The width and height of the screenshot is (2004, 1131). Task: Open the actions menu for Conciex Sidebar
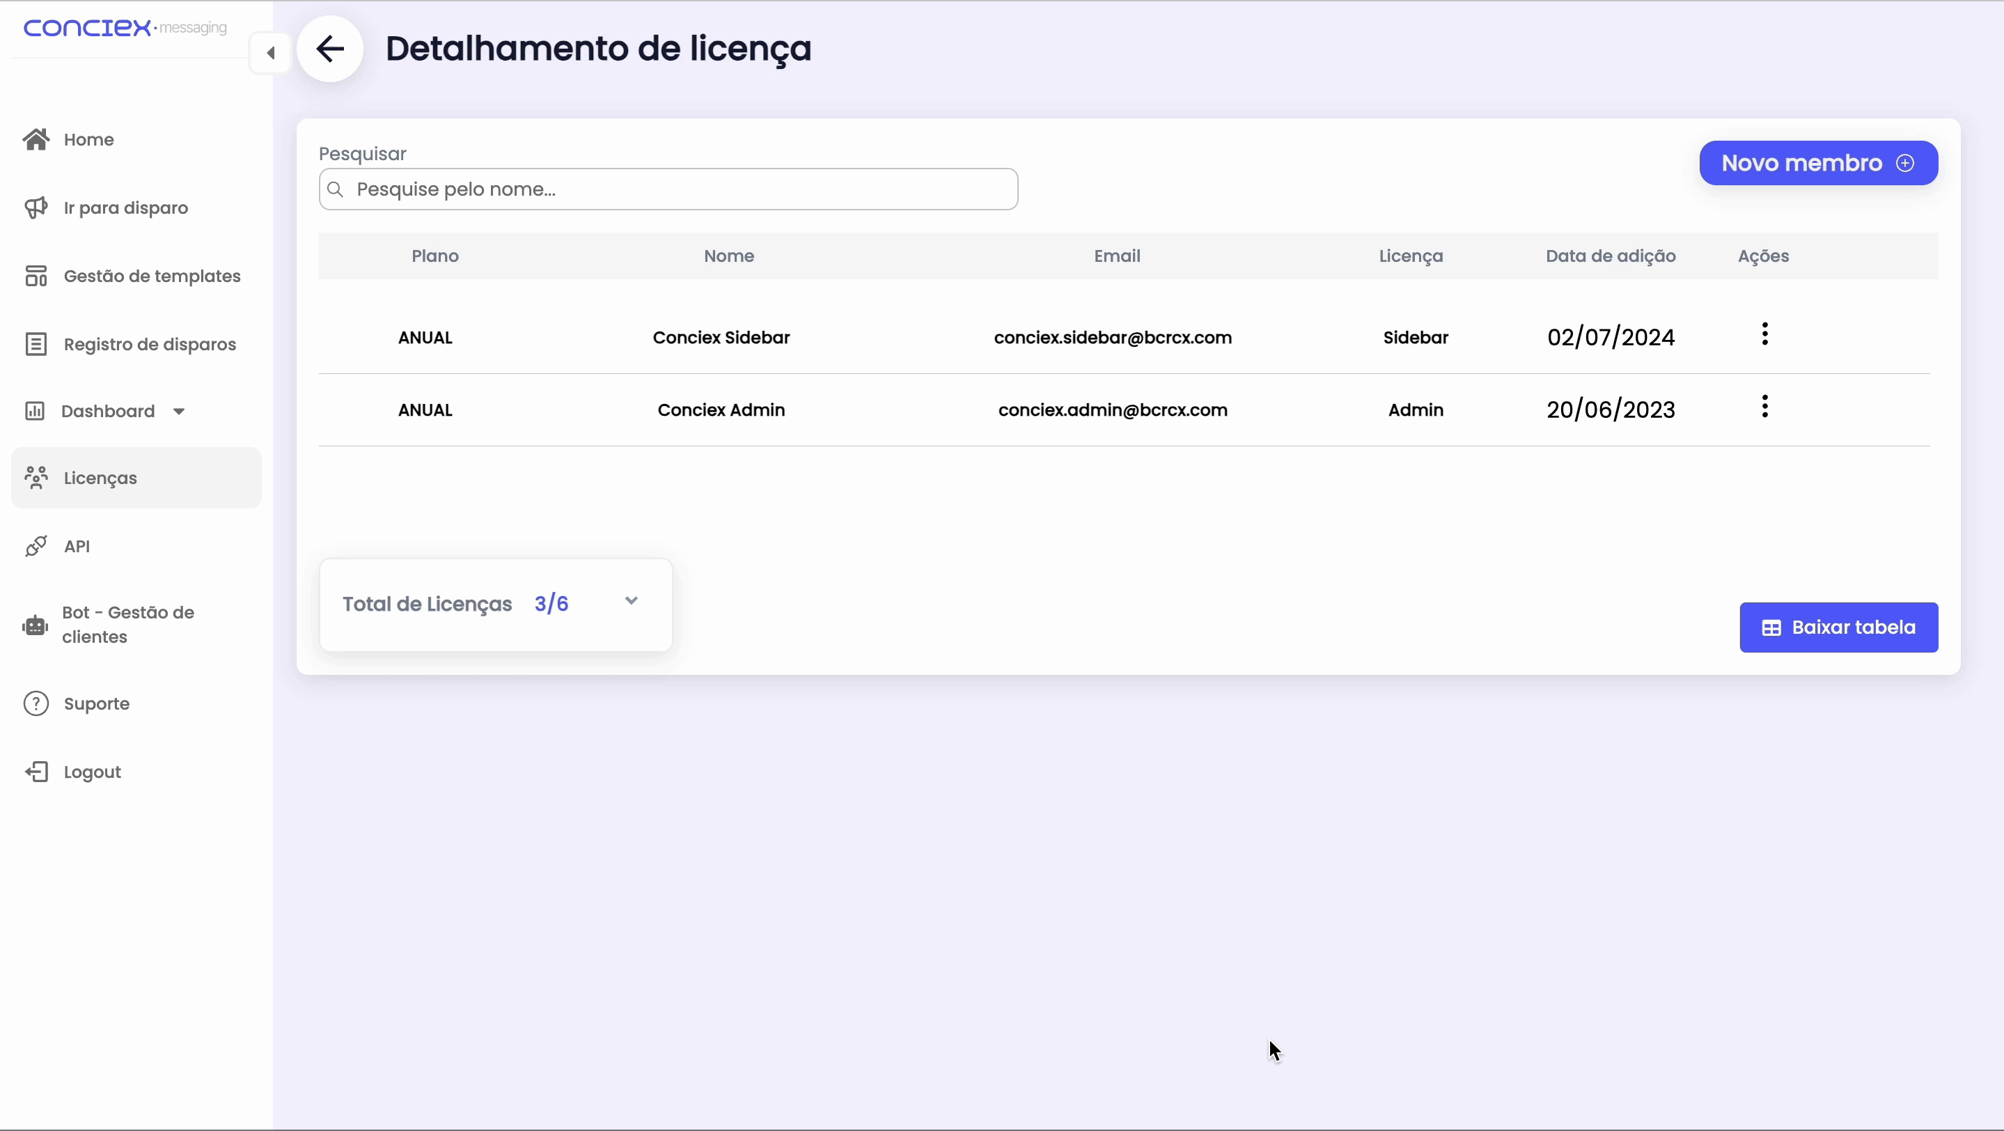point(1764,334)
